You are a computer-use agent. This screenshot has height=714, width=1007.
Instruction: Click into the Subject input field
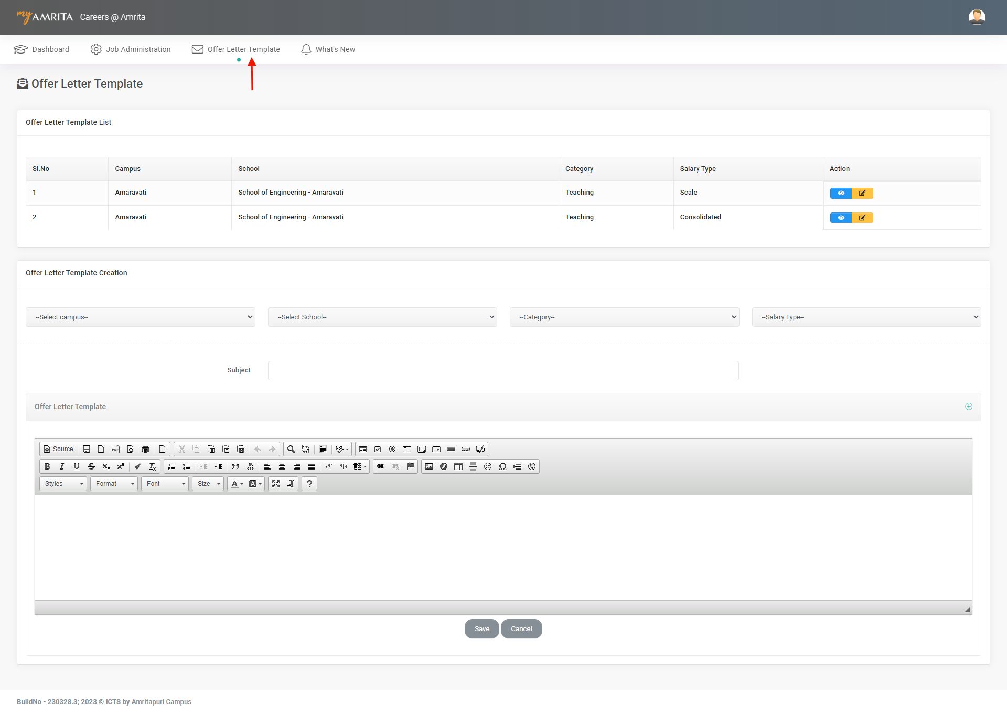(503, 370)
